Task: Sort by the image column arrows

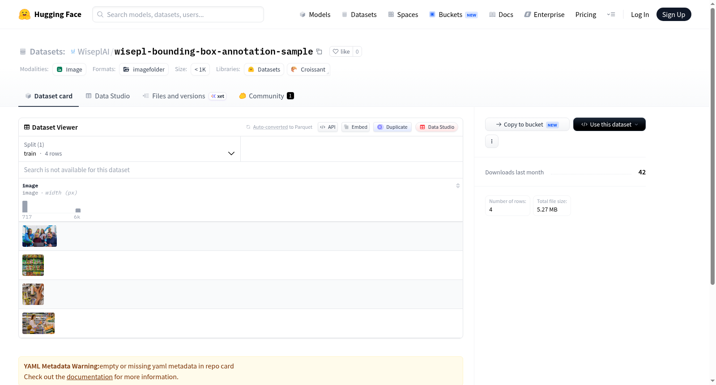Action: click(458, 186)
